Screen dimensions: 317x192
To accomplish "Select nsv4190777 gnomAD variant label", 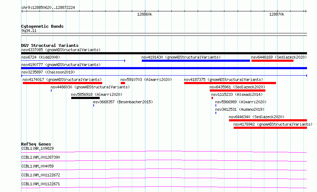I will coord(61,65).
